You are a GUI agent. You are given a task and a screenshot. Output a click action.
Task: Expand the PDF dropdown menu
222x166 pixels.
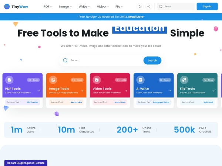coord(48,6)
